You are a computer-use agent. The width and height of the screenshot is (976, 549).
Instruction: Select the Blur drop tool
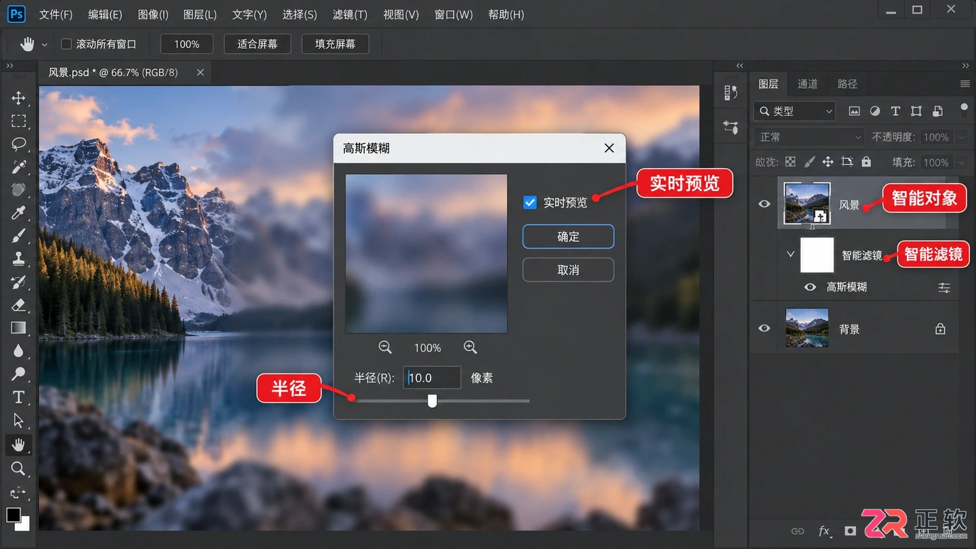18,351
